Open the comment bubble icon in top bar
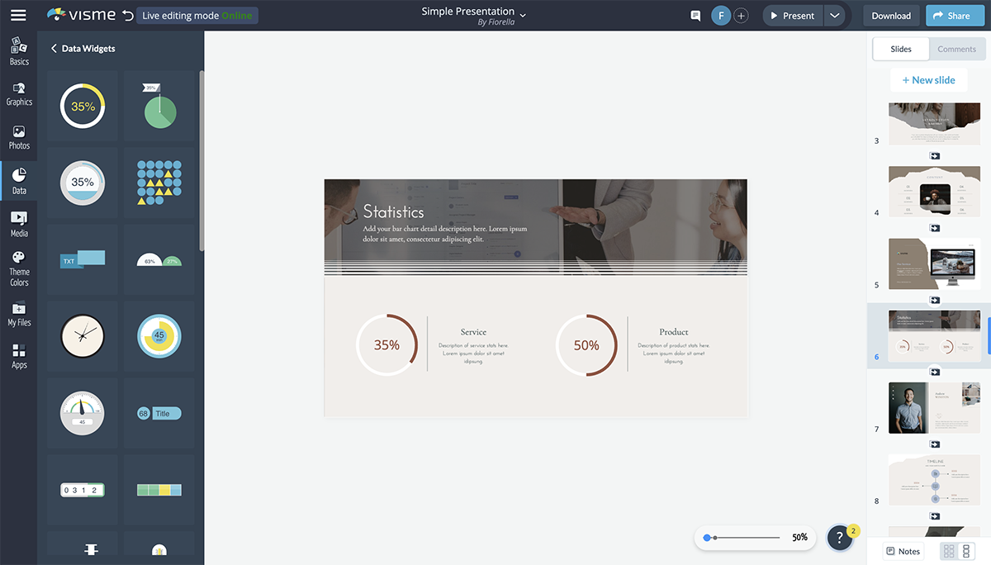Viewport: 991px width, 565px height. 695,16
